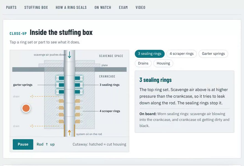This screenshot has height=166, width=244.
Task: Click the 'garter springs' diagram label
Action: tap(23, 85)
